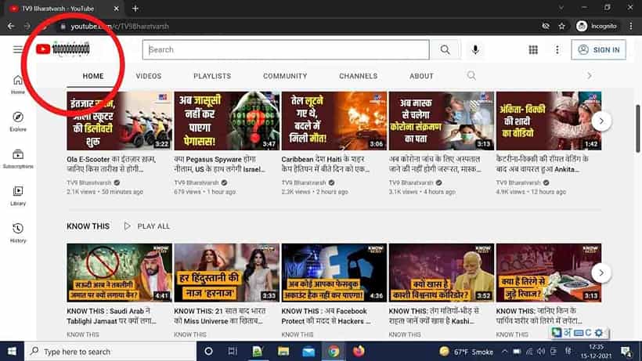Open File Explorer from taskbar
642x361 pixels.
pyautogui.click(x=283, y=351)
